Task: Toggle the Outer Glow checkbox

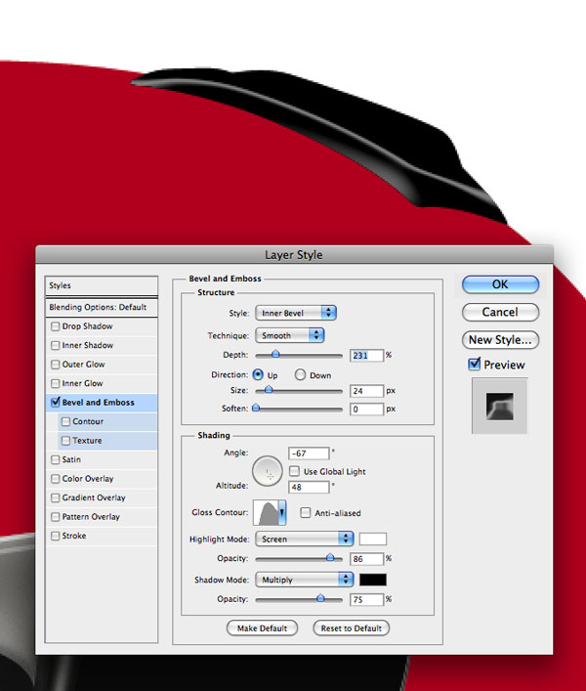Action: (x=55, y=365)
